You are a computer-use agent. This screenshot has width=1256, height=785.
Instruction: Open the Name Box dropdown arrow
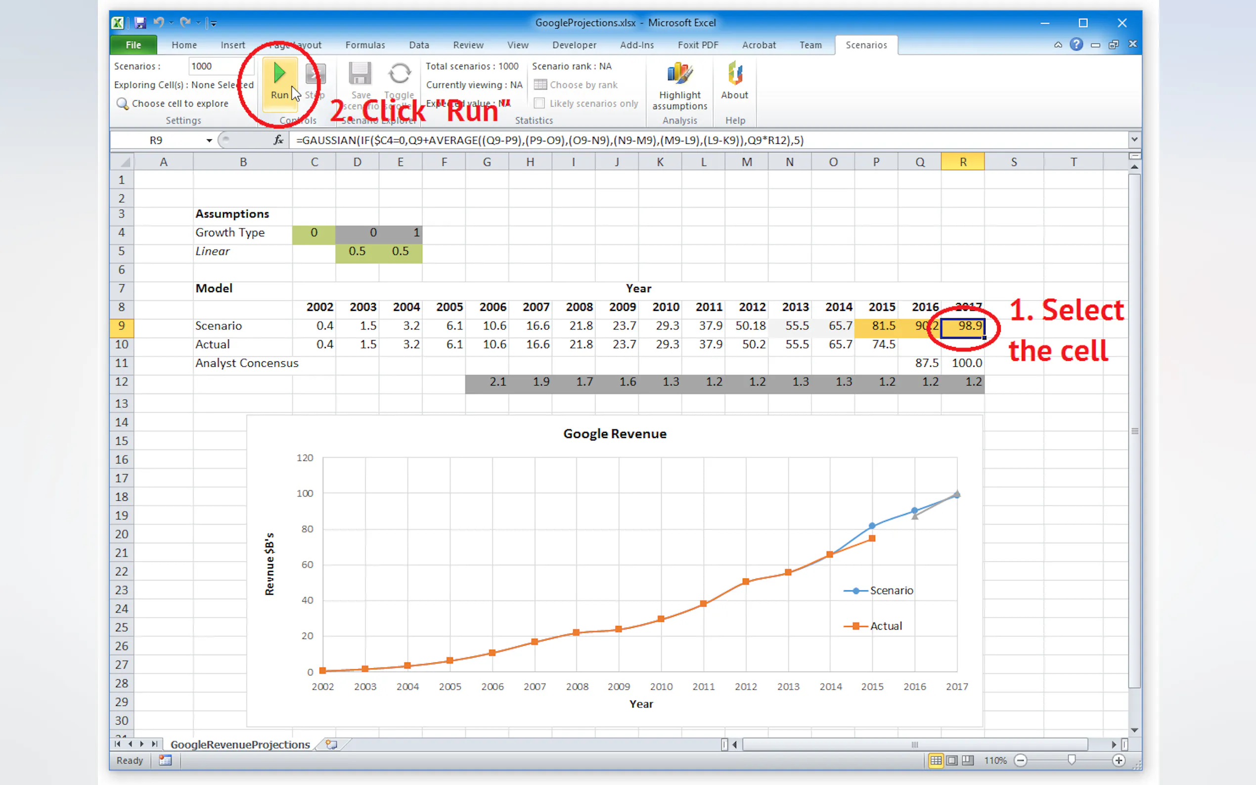(209, 140)
